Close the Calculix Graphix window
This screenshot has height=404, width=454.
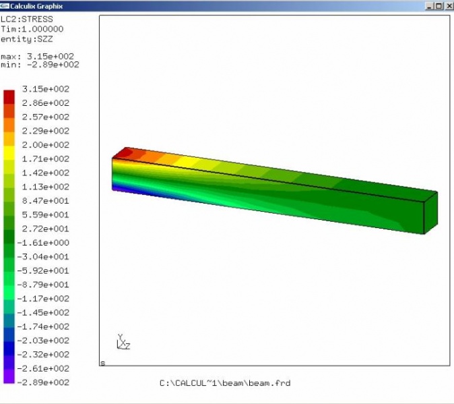(x=448, y=5)
